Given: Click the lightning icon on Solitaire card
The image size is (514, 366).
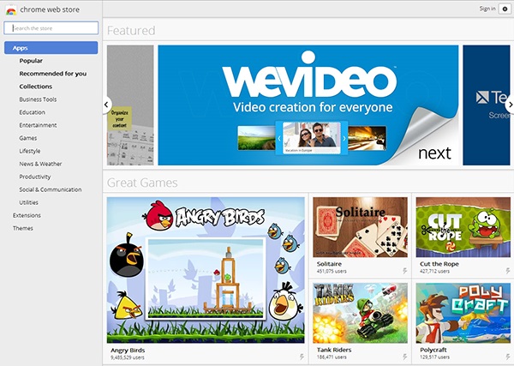Looking at the screenshot, I should click(x=405, y=271).
